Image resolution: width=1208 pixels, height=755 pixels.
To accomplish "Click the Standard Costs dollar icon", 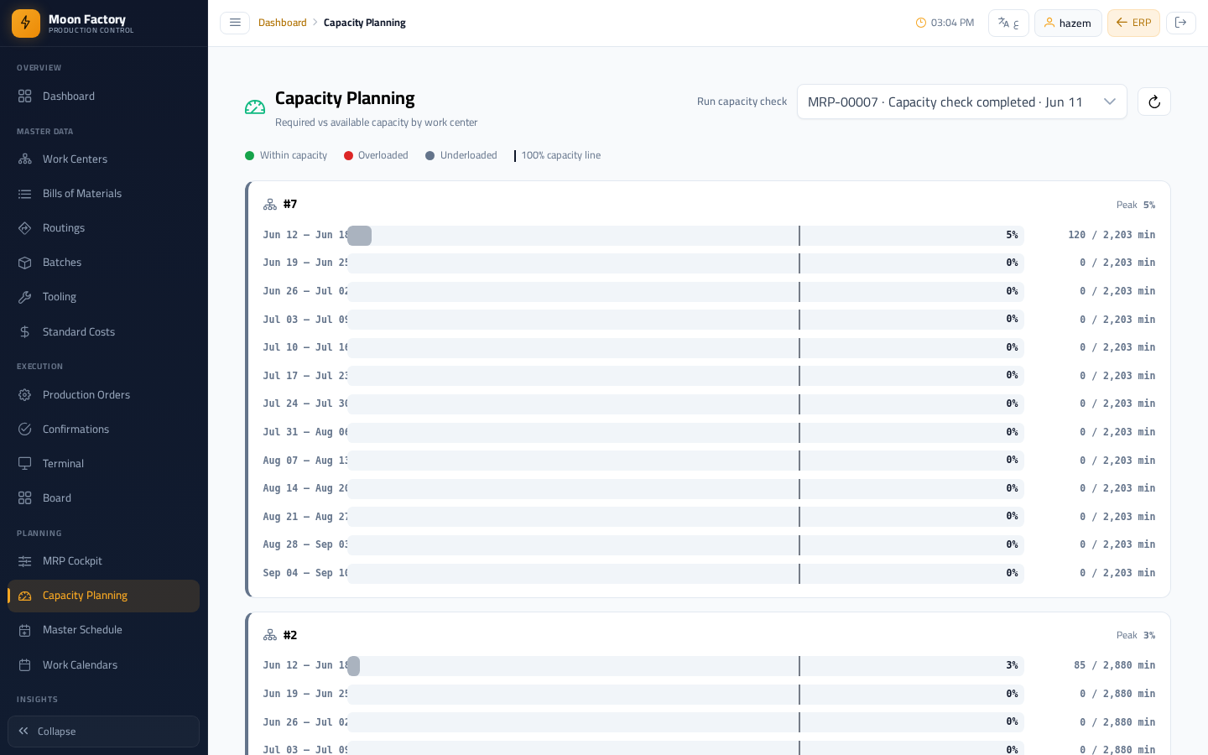I will 25,332.
